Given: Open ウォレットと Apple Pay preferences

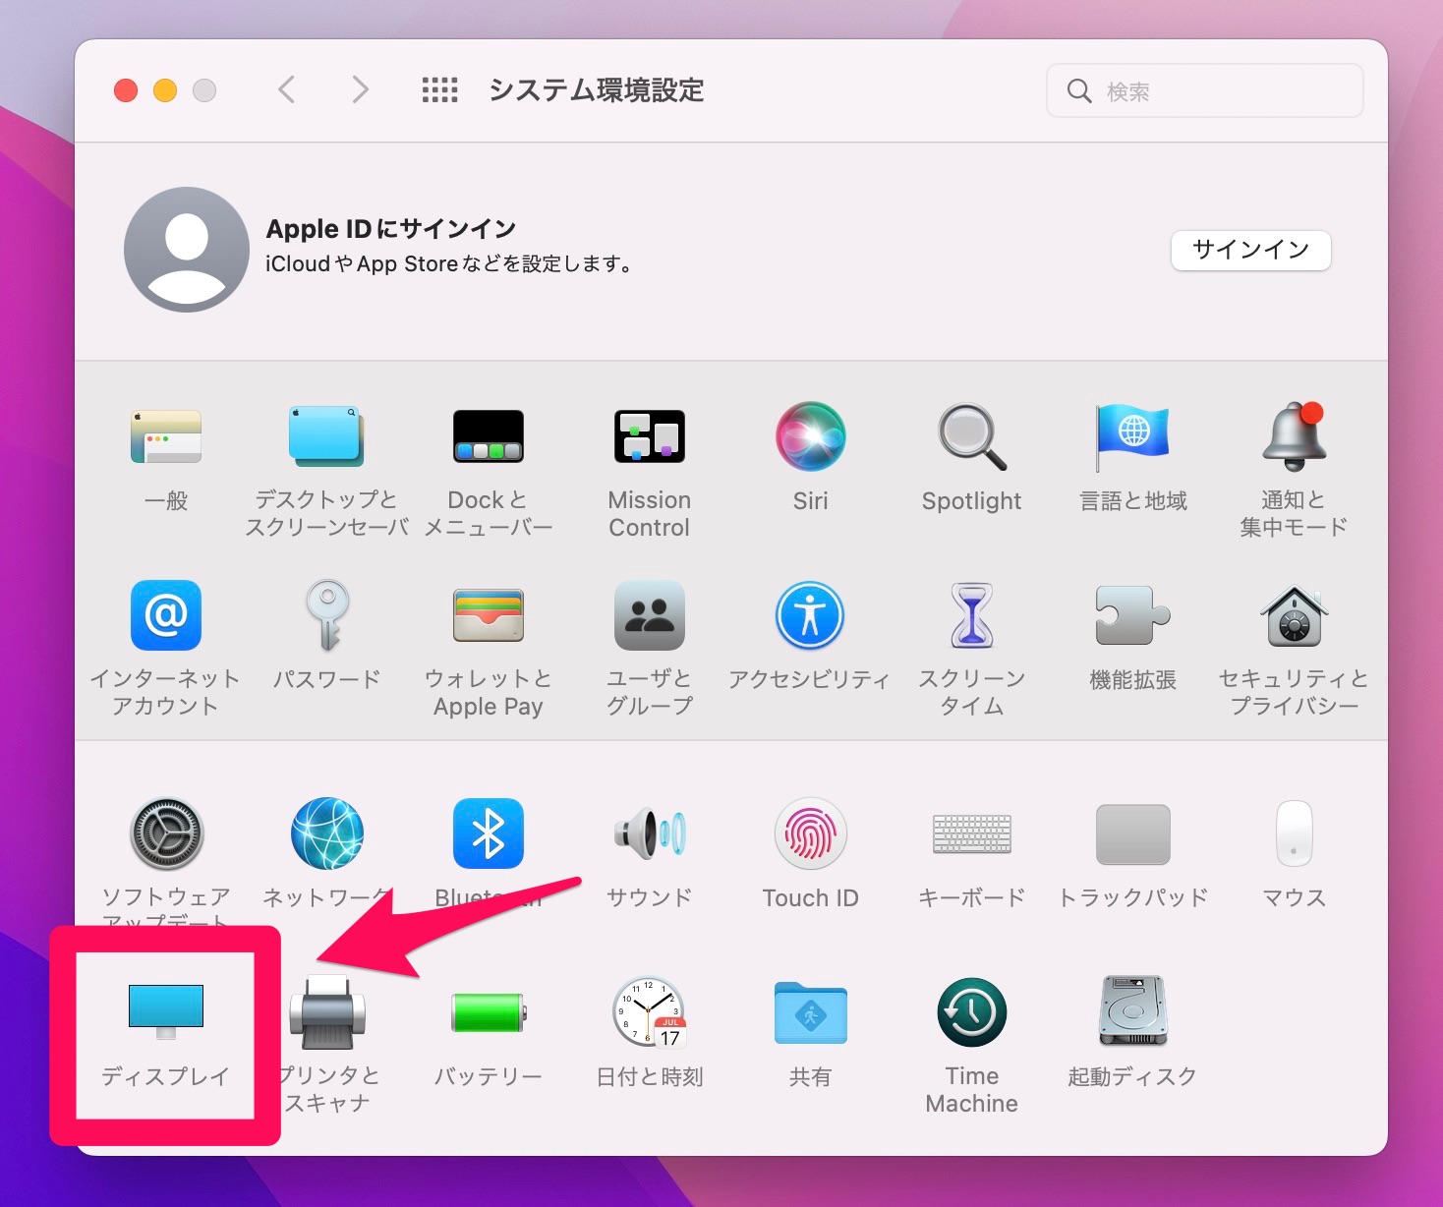Looking at the screenshot, I should tap(488, 615).
